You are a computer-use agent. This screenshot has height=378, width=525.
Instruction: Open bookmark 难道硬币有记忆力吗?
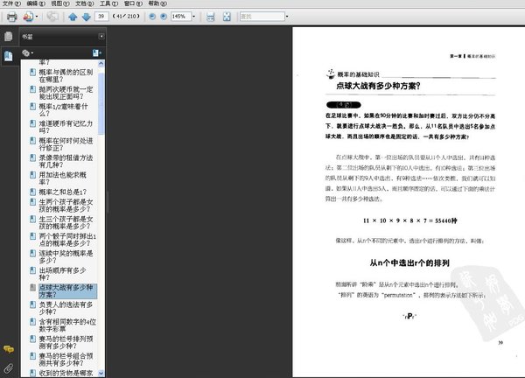click(66, 127)
